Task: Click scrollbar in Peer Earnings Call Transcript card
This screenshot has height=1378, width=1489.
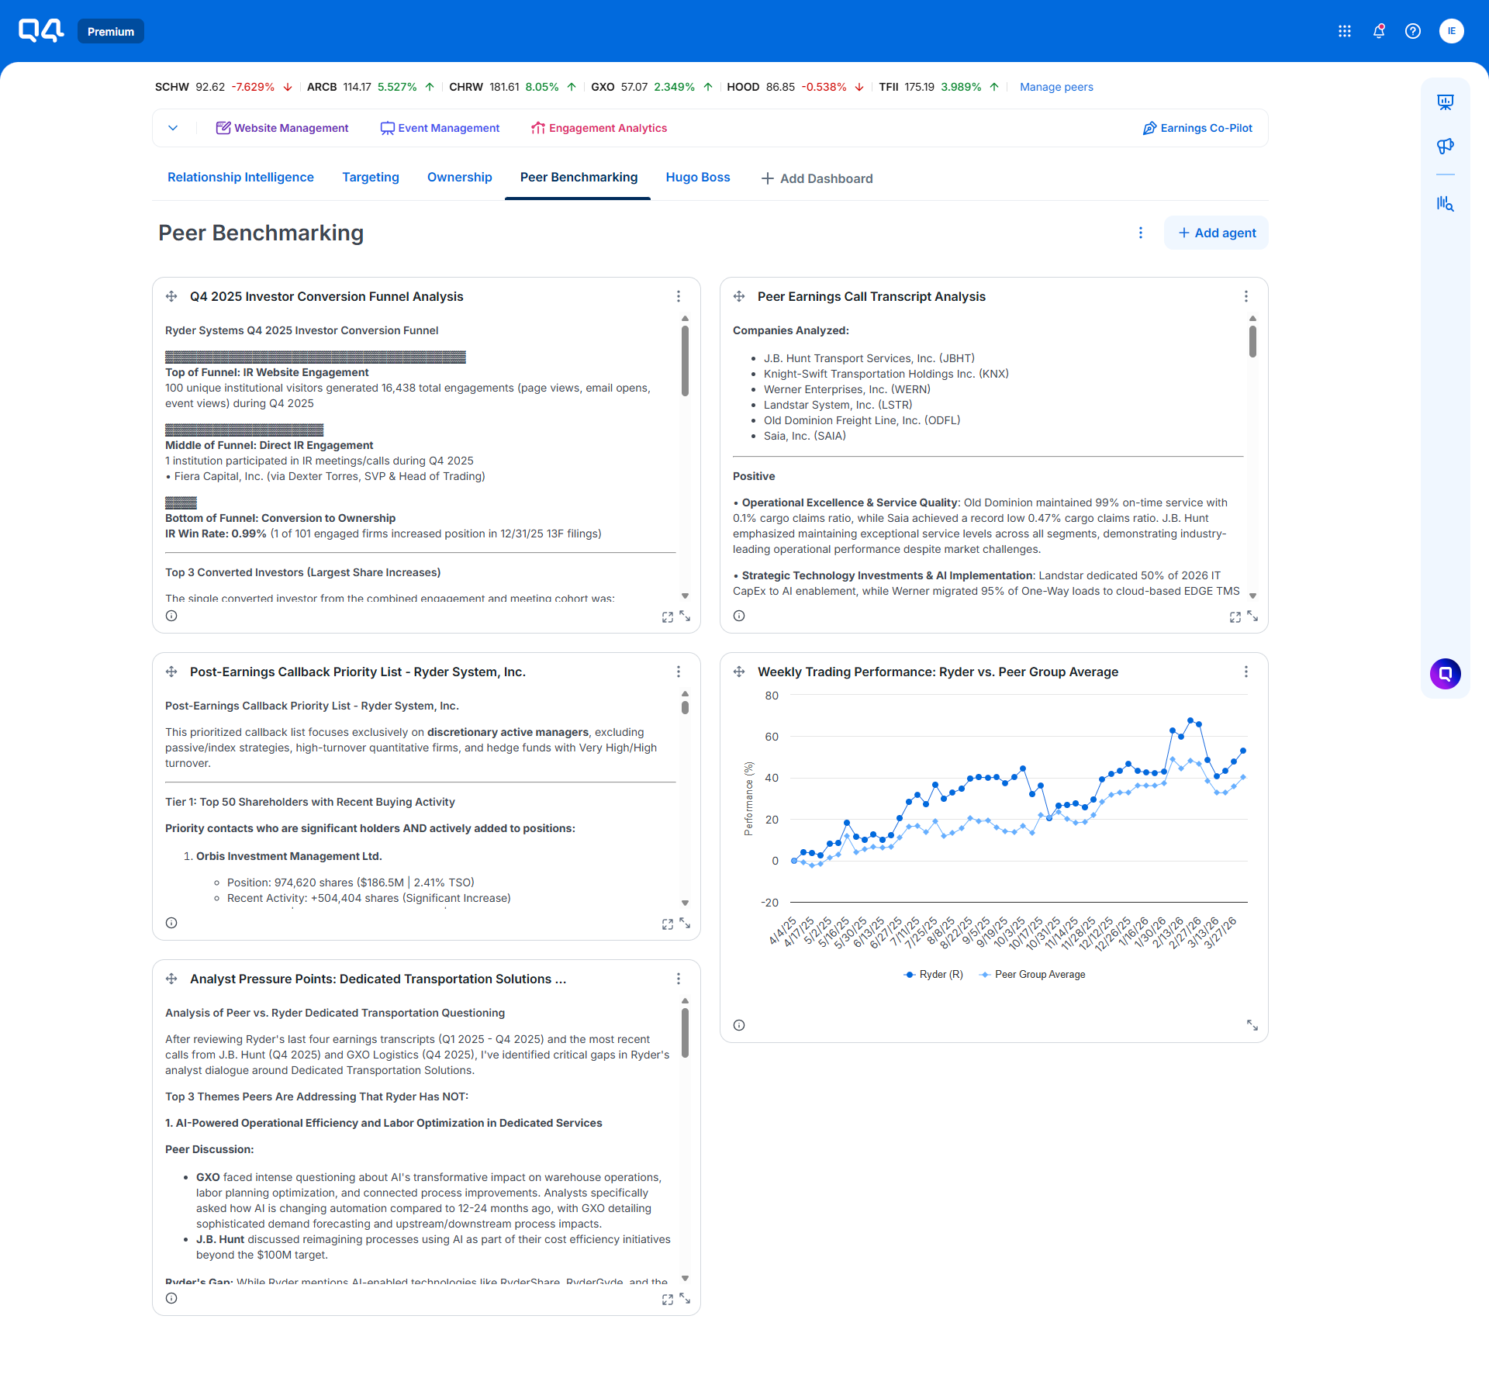Action: pyautogui.click(x=1252, y=342)
